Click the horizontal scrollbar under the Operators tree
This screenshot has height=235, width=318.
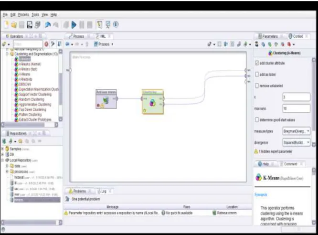tap(30, 125)
